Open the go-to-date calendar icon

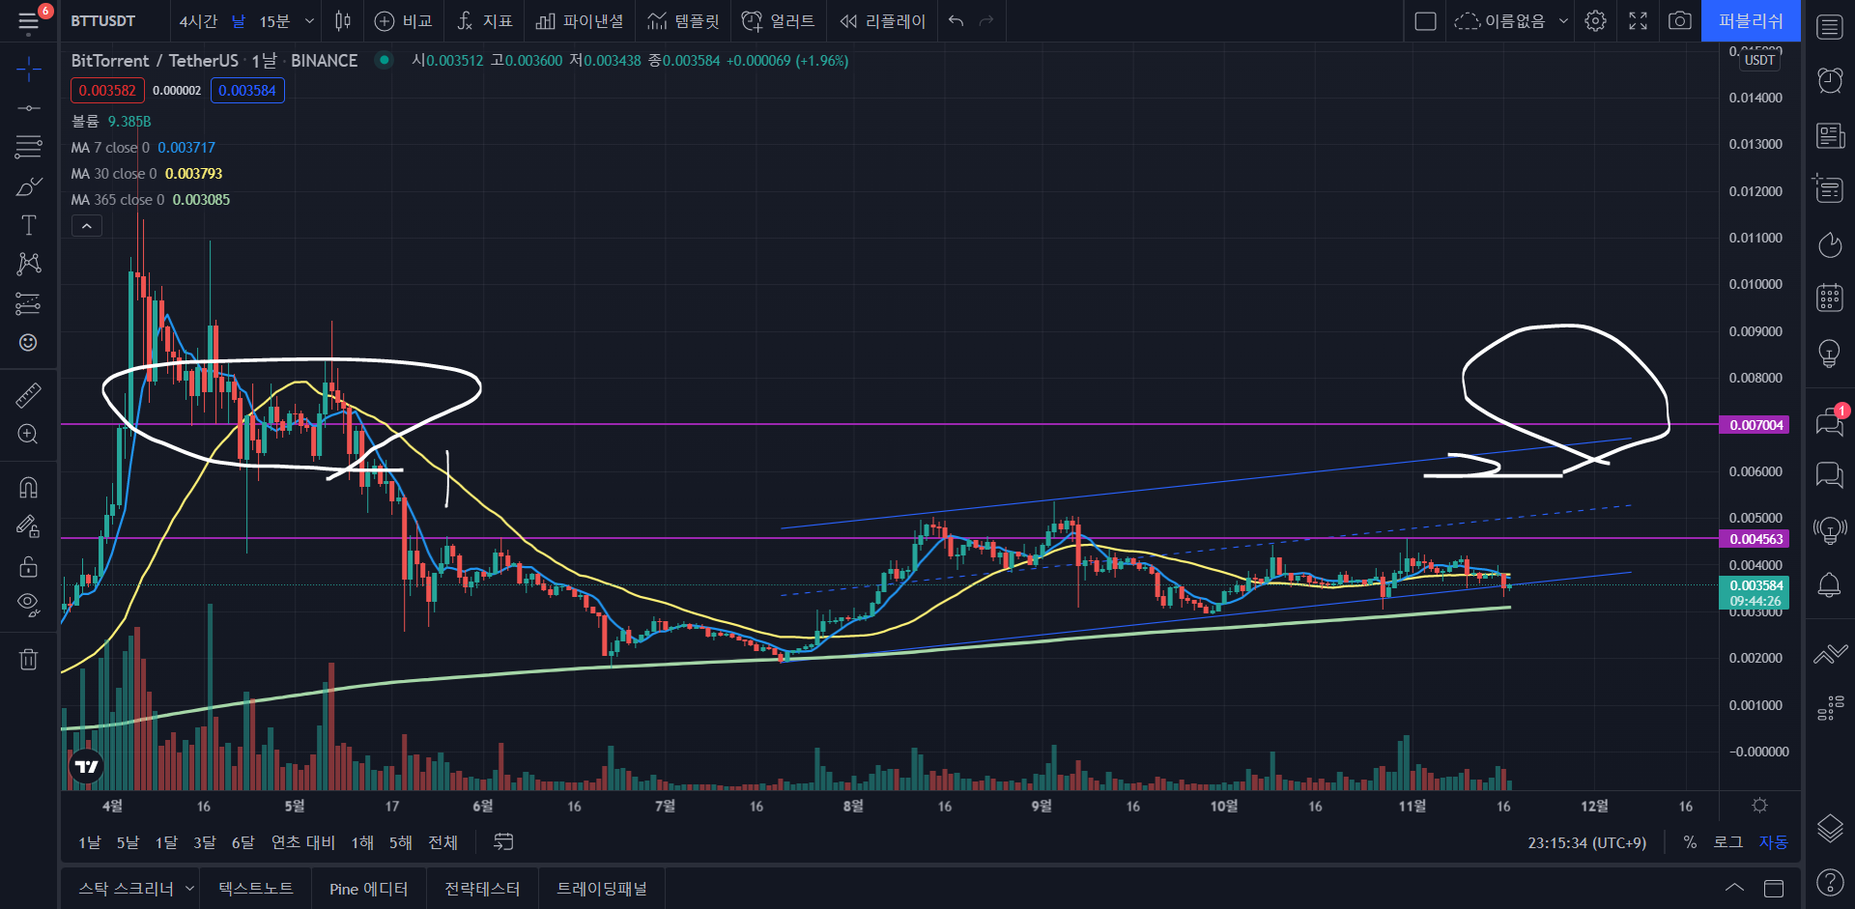pyautogui.click(x=503, y=842)
